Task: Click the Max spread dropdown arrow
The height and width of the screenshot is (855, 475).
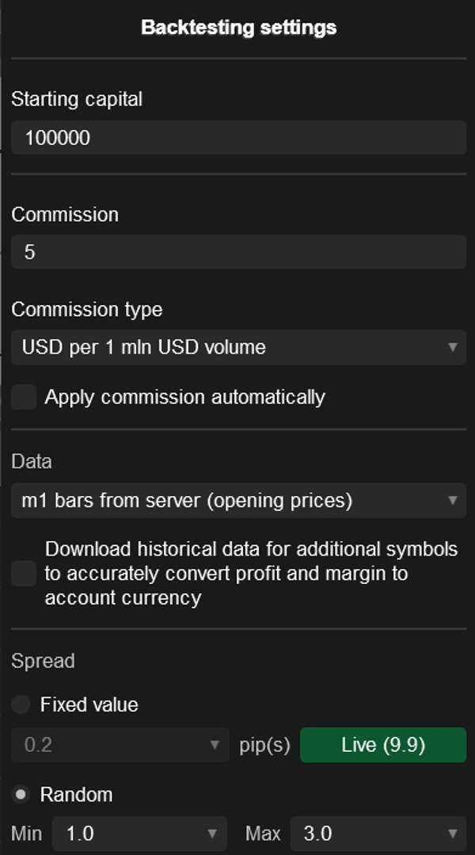Action: click(454, 834)
